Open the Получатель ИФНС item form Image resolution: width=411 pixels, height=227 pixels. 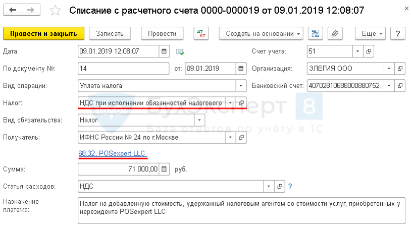coord(241,137)
